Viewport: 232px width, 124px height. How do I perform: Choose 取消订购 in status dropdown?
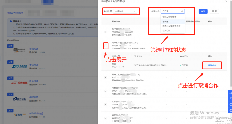coord(166,30)
